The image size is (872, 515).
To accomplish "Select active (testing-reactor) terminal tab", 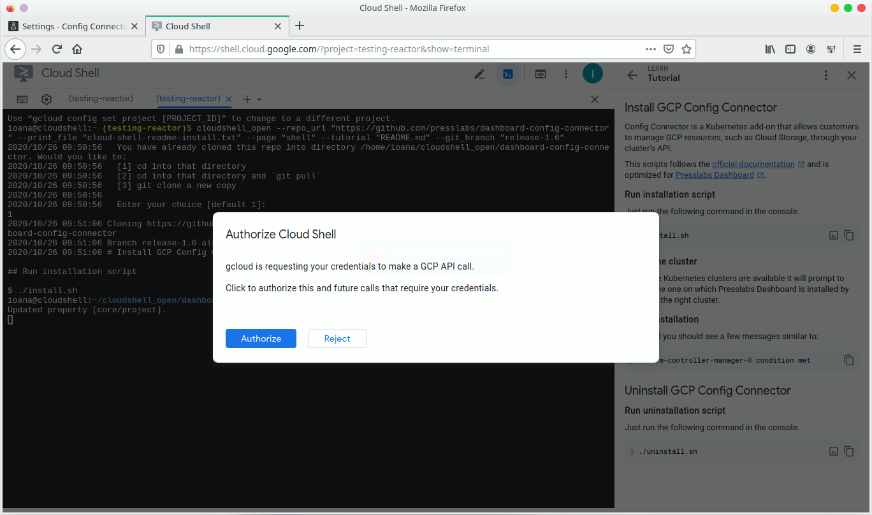I will pos(188,99).
